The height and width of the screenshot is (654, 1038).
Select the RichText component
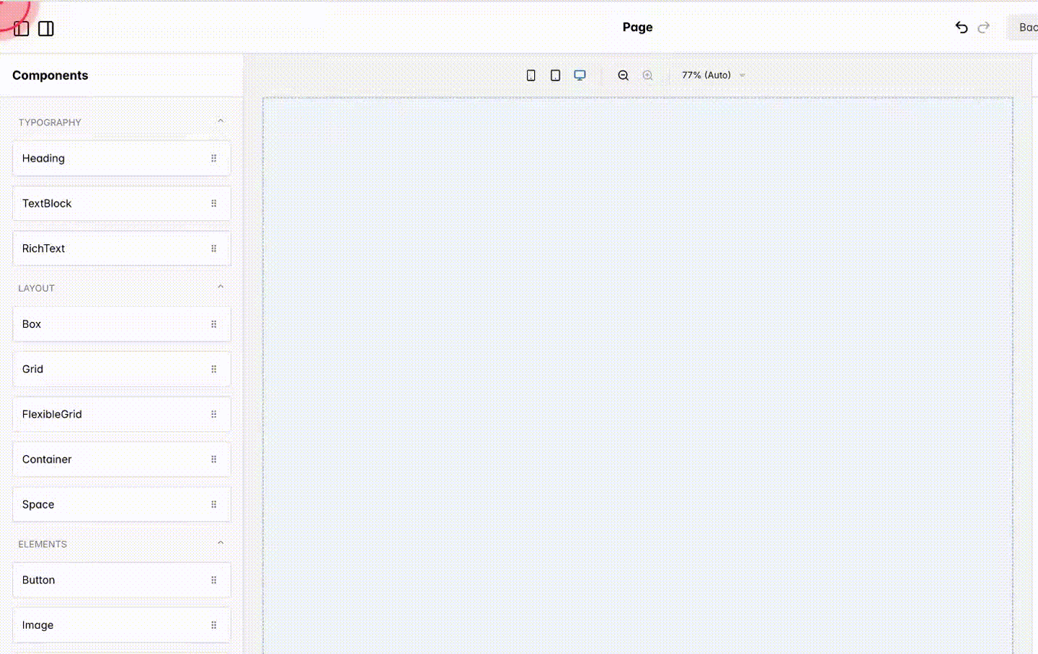(108, 248)
